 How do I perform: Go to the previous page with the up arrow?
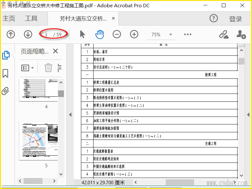[11, 34]
